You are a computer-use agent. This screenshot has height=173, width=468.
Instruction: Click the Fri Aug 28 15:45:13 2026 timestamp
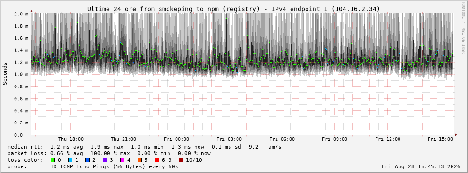coord(421,166)
